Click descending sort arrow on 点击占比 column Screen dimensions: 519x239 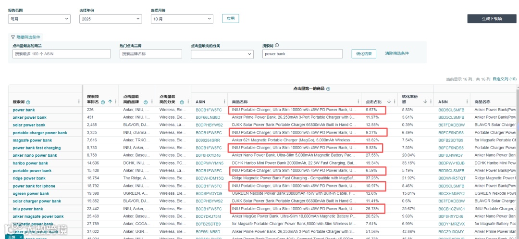click(x=389, y=101)
